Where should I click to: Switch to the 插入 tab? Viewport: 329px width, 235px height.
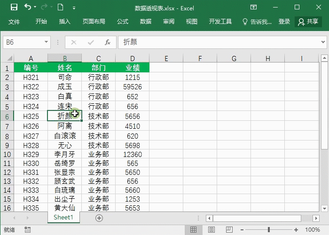(x=65, y=22)
